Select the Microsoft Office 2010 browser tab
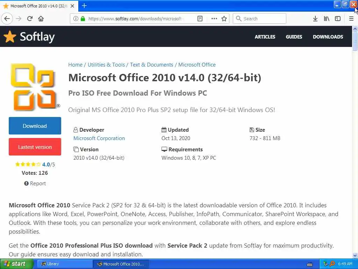Screen dimensions: 358x269 click(39, 6)
